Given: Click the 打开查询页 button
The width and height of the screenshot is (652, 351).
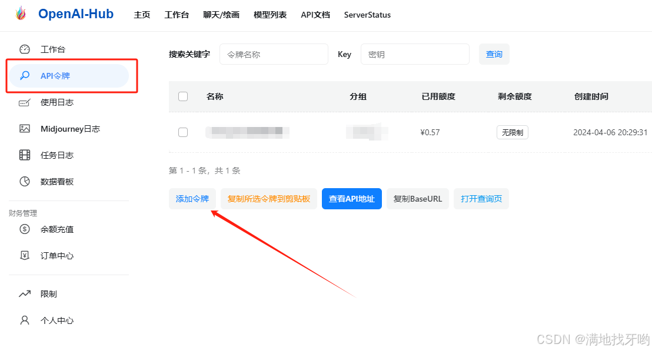Looking at the screenshot, I should click(x=481, y=199).
